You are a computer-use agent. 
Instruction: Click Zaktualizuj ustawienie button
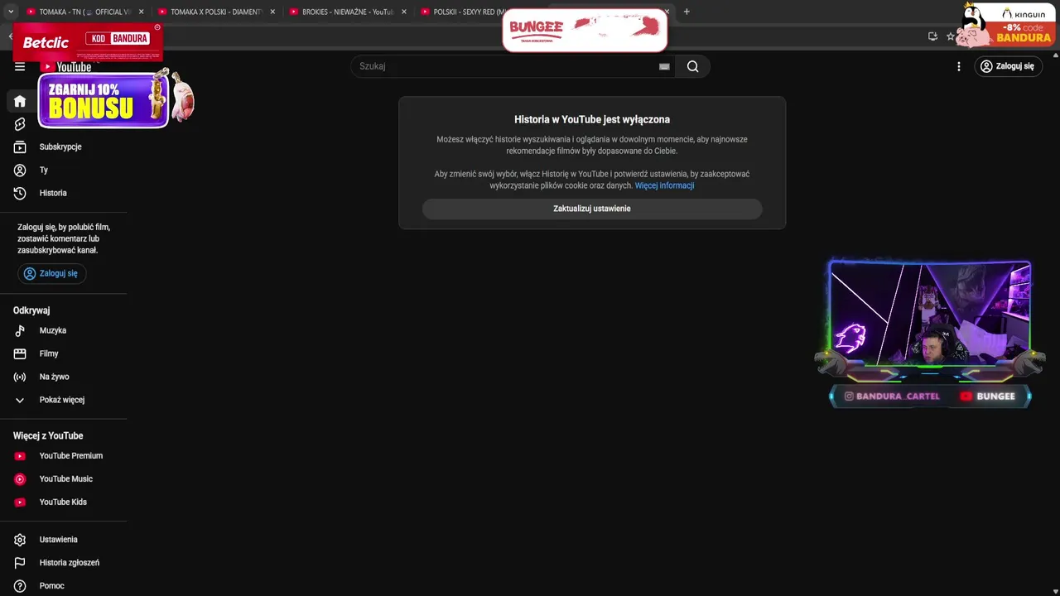[x=592, y=209]
